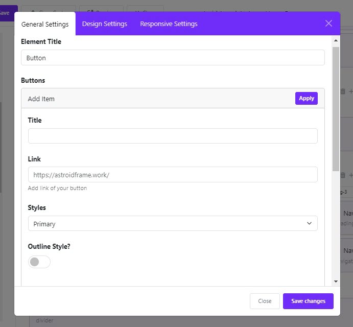Click the 'Add link of your button' hint text
This screenshot has height=327, width=353.
(x=57, y=188)
